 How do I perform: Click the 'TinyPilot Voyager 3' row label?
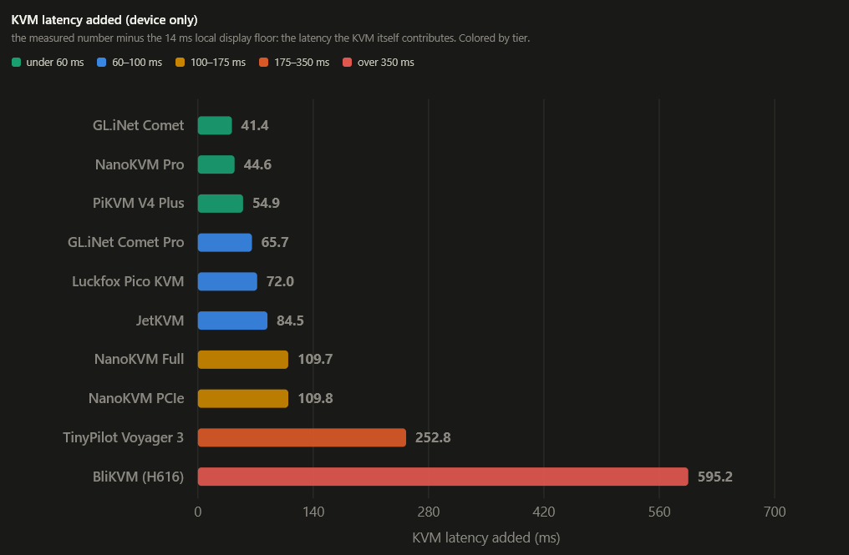123,437
